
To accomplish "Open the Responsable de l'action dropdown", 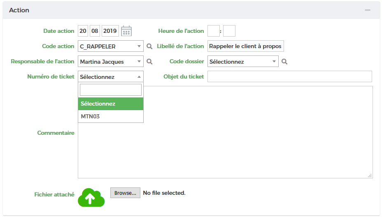I will click(110, 62).
